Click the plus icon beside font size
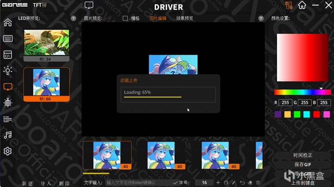 click(218, 183)
